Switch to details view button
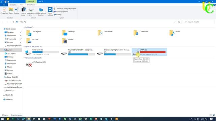This screenshot has height=121, width=216. (211, 115)
